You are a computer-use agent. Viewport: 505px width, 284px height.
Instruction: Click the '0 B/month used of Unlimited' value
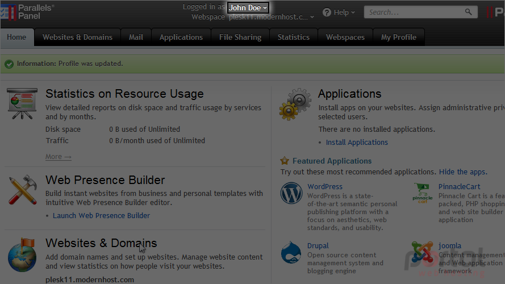157,140
